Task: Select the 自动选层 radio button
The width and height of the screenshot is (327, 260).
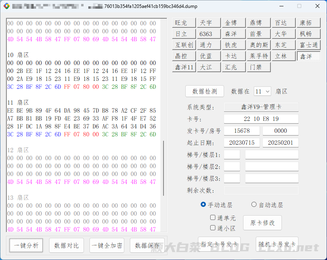Action: point(254,205)
